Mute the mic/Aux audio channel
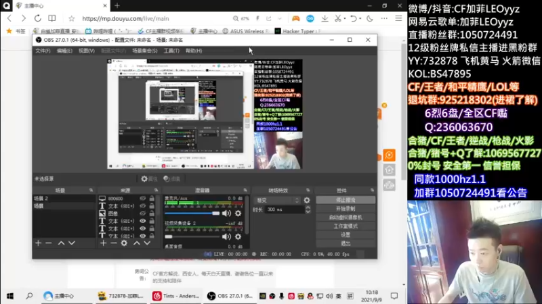The width and height of the screenshot is (542, 304). [x=227, y=213]
